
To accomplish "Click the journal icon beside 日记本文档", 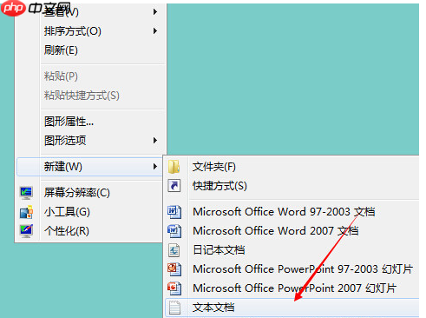I will [x=174, y=250].
